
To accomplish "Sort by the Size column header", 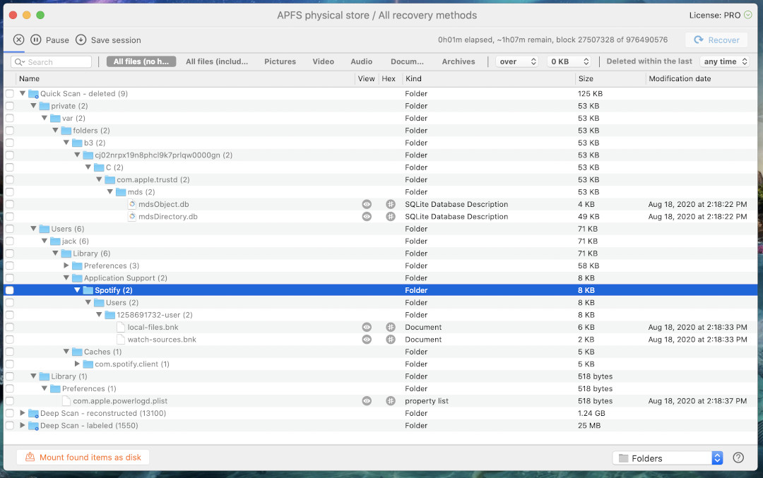I will point(610,79).
